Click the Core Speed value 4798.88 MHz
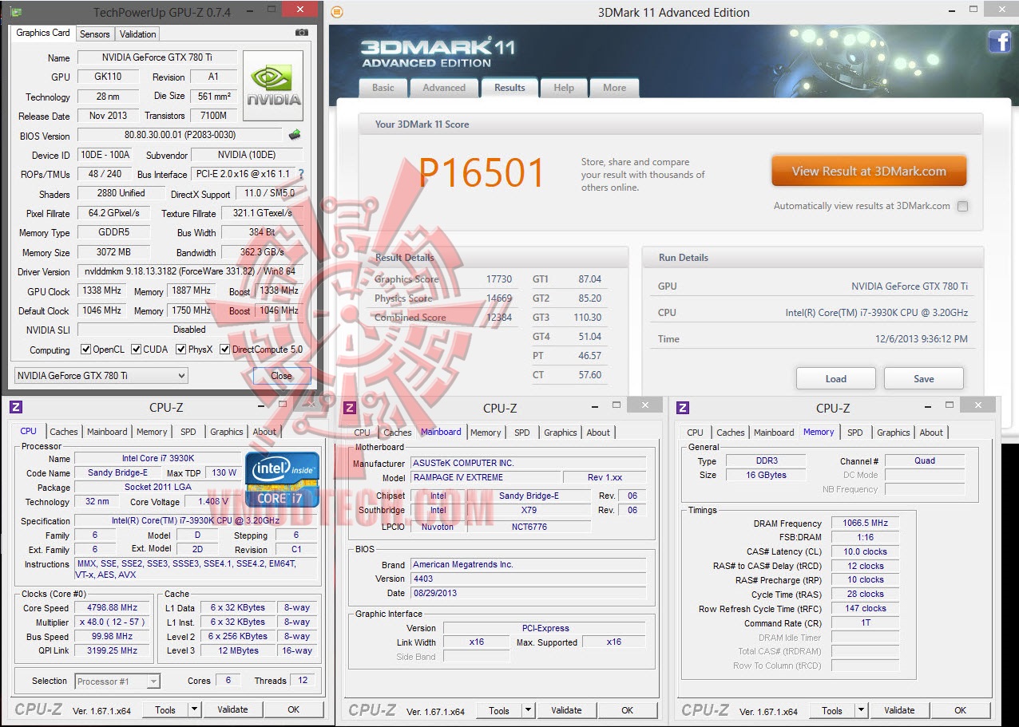The image size is (1019, 727). (x=113, y=607)
